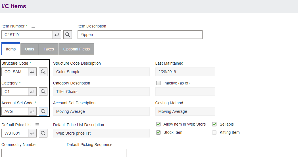Open the Structure Code finder magnifier
The image size is (298, 161).
click(x=43, y=72)
